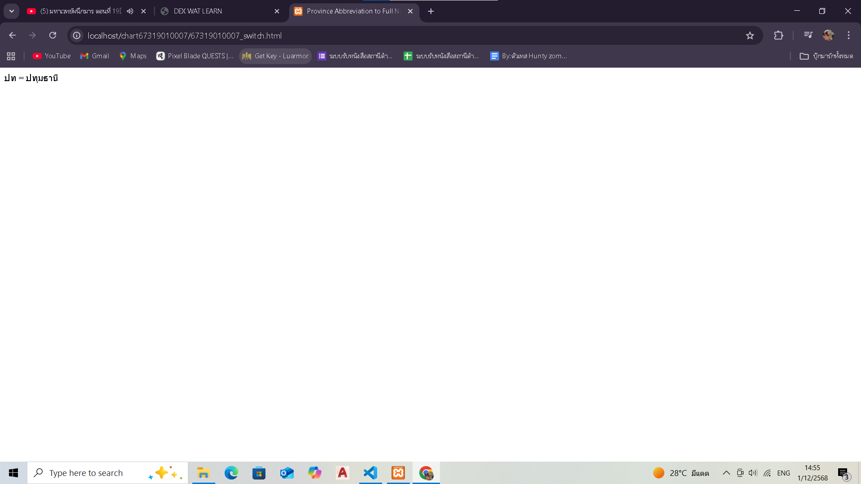Open a new tab

point(431,11)
